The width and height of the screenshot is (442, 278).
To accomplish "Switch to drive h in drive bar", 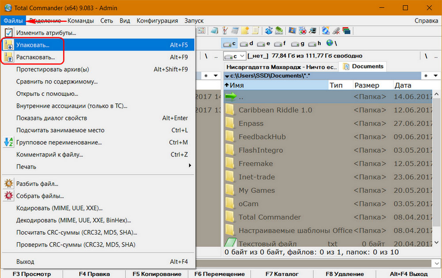I will click(315, 44).
